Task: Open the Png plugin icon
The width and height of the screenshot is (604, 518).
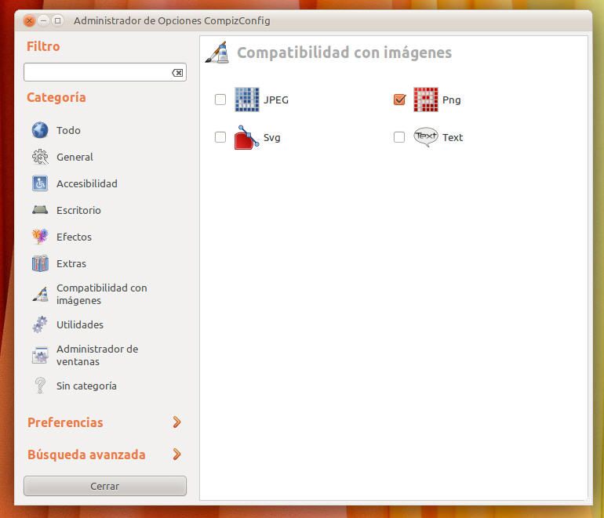Action: coord(425,100)
